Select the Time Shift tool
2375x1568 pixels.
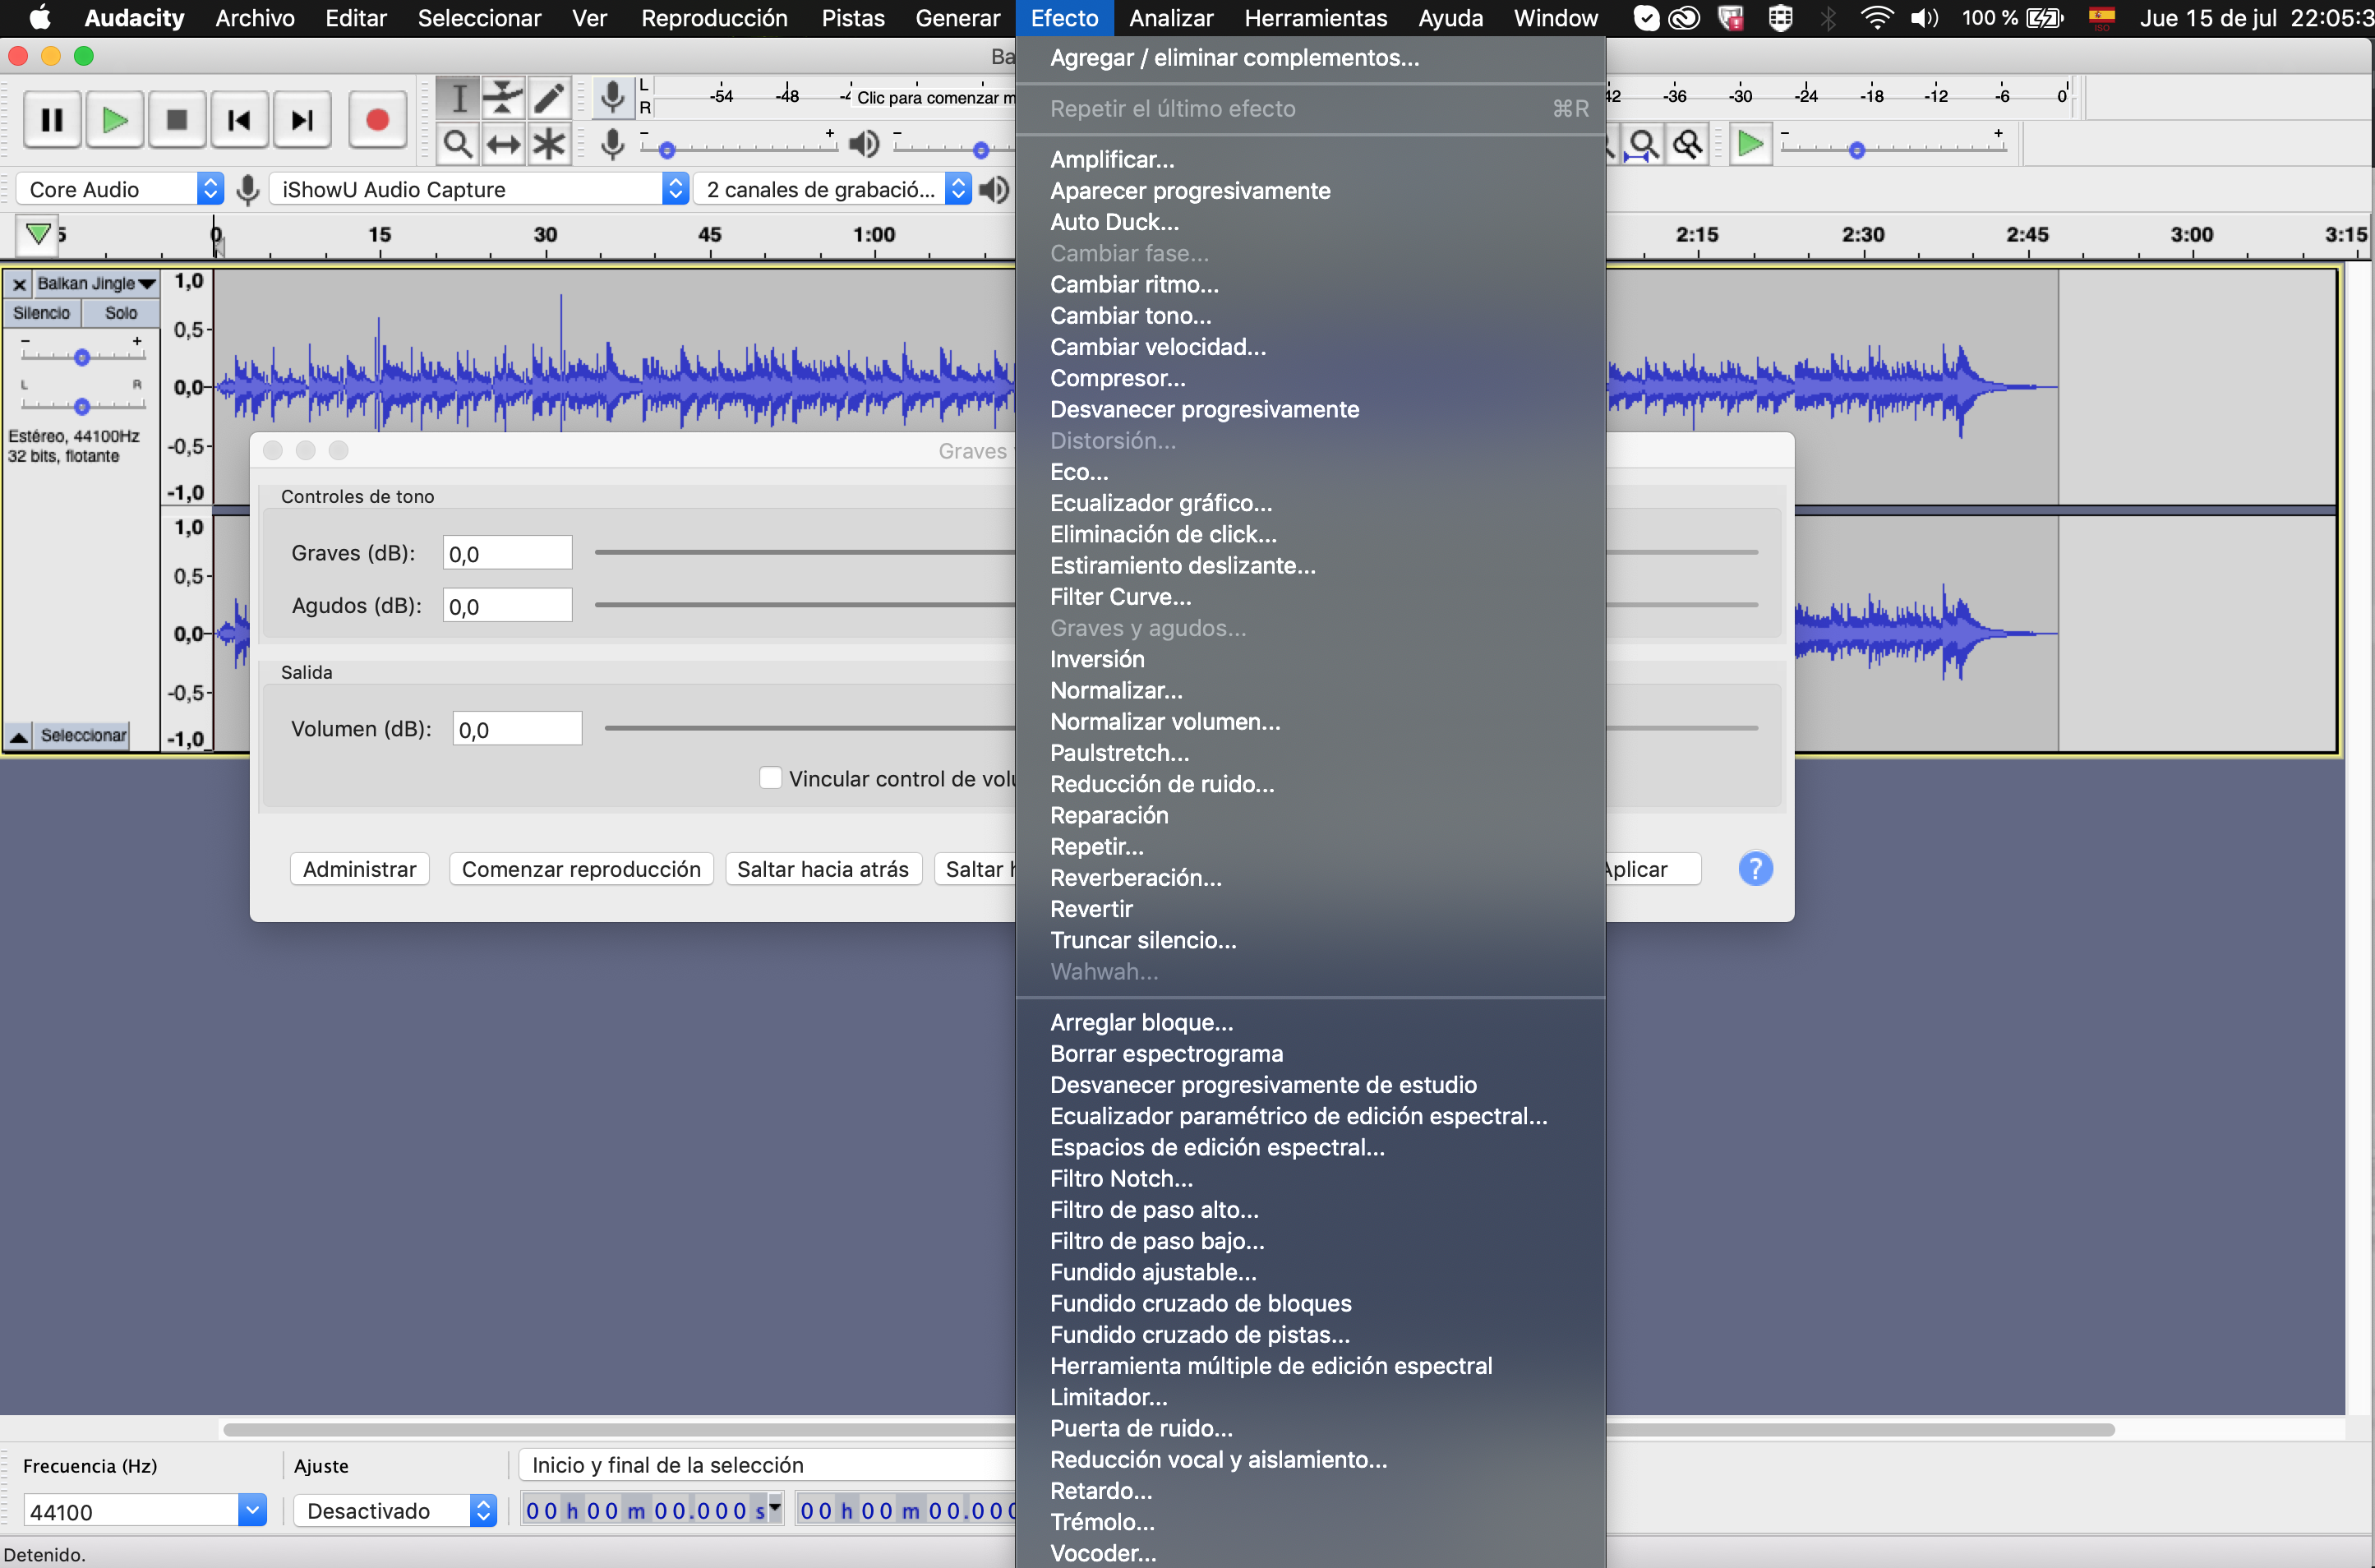click(x=503, y=144)
